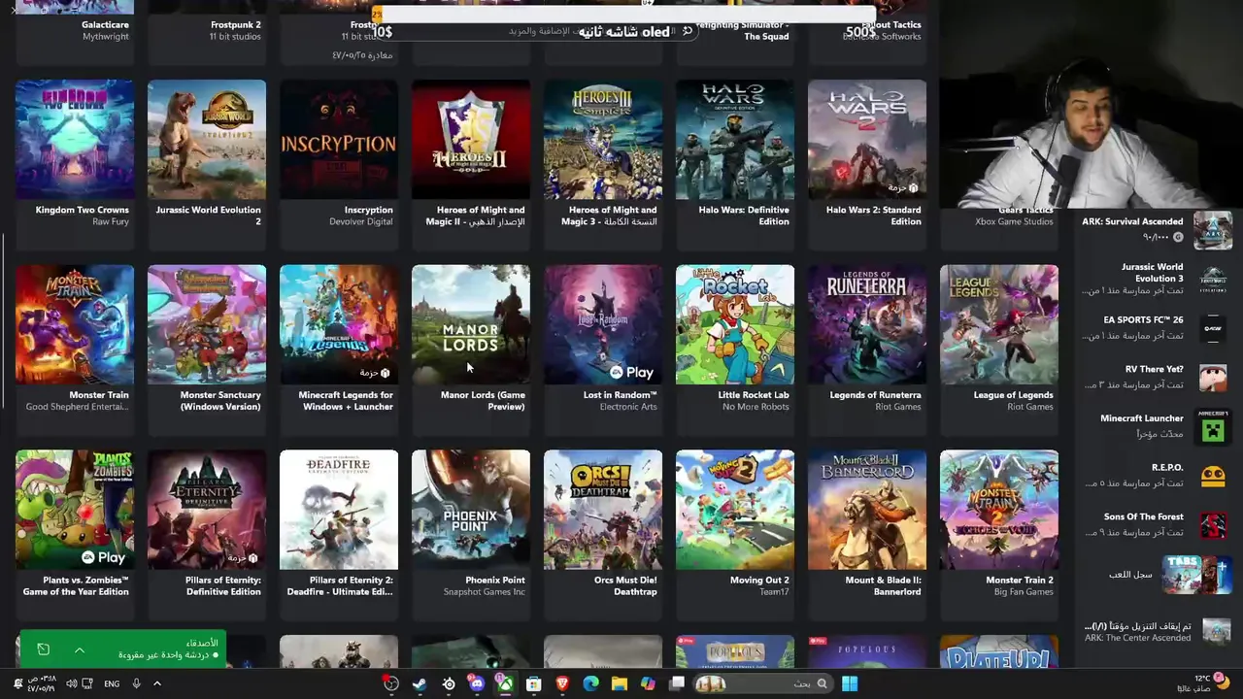Click the 'Frostpunk 2' title text
The width and height of the screenshot is (1243, 699).
pyautogui.click(x=236, y=25)
